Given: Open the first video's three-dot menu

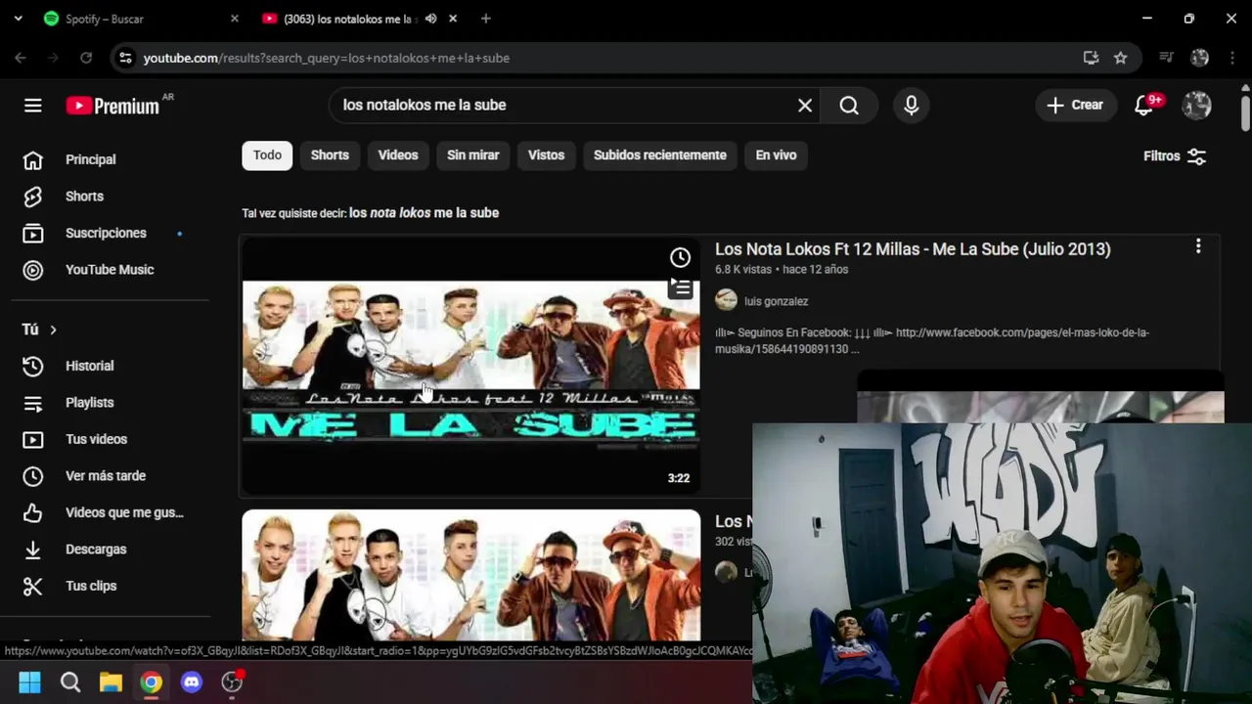Looking at the screenshot, I should [1198, 248].
